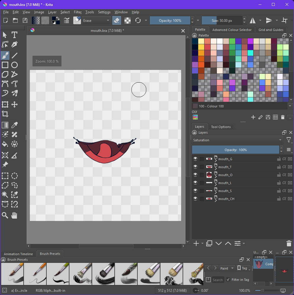Click the layer Opacity 100% slider

click(x=235, y=150)
